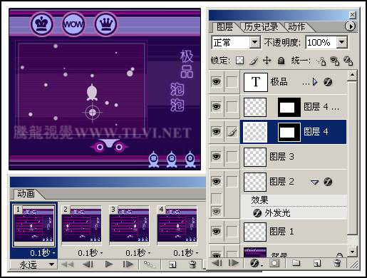Click the 外发光 effect icon
This screenshot has width=367, height=278.
pos(257,213)
